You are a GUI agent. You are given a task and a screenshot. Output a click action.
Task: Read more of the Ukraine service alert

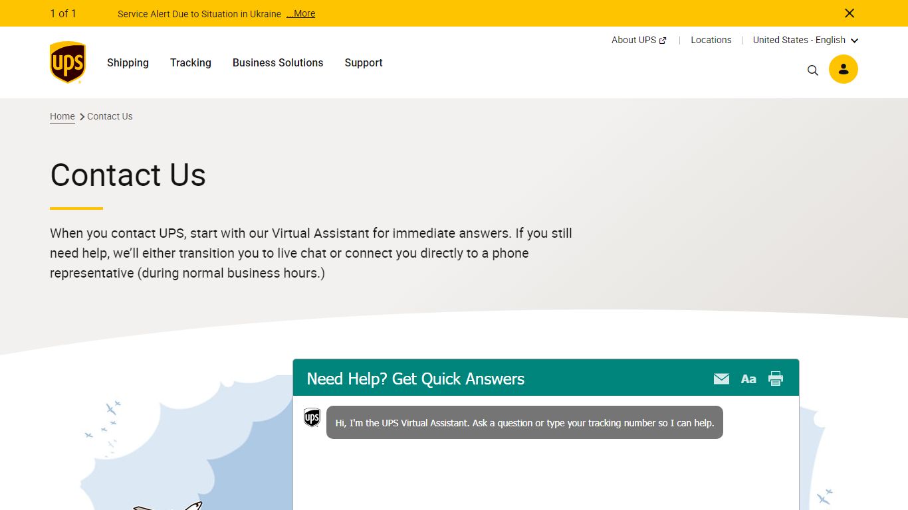pos(301,13)
